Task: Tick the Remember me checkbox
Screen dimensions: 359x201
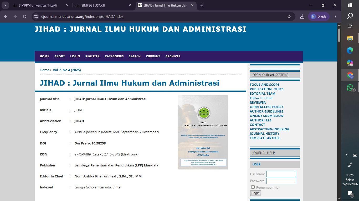Action: [253, 187]
